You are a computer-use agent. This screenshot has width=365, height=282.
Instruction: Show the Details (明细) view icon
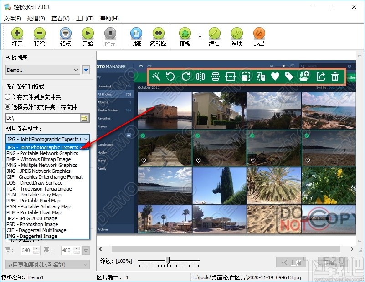click(136, 33)
